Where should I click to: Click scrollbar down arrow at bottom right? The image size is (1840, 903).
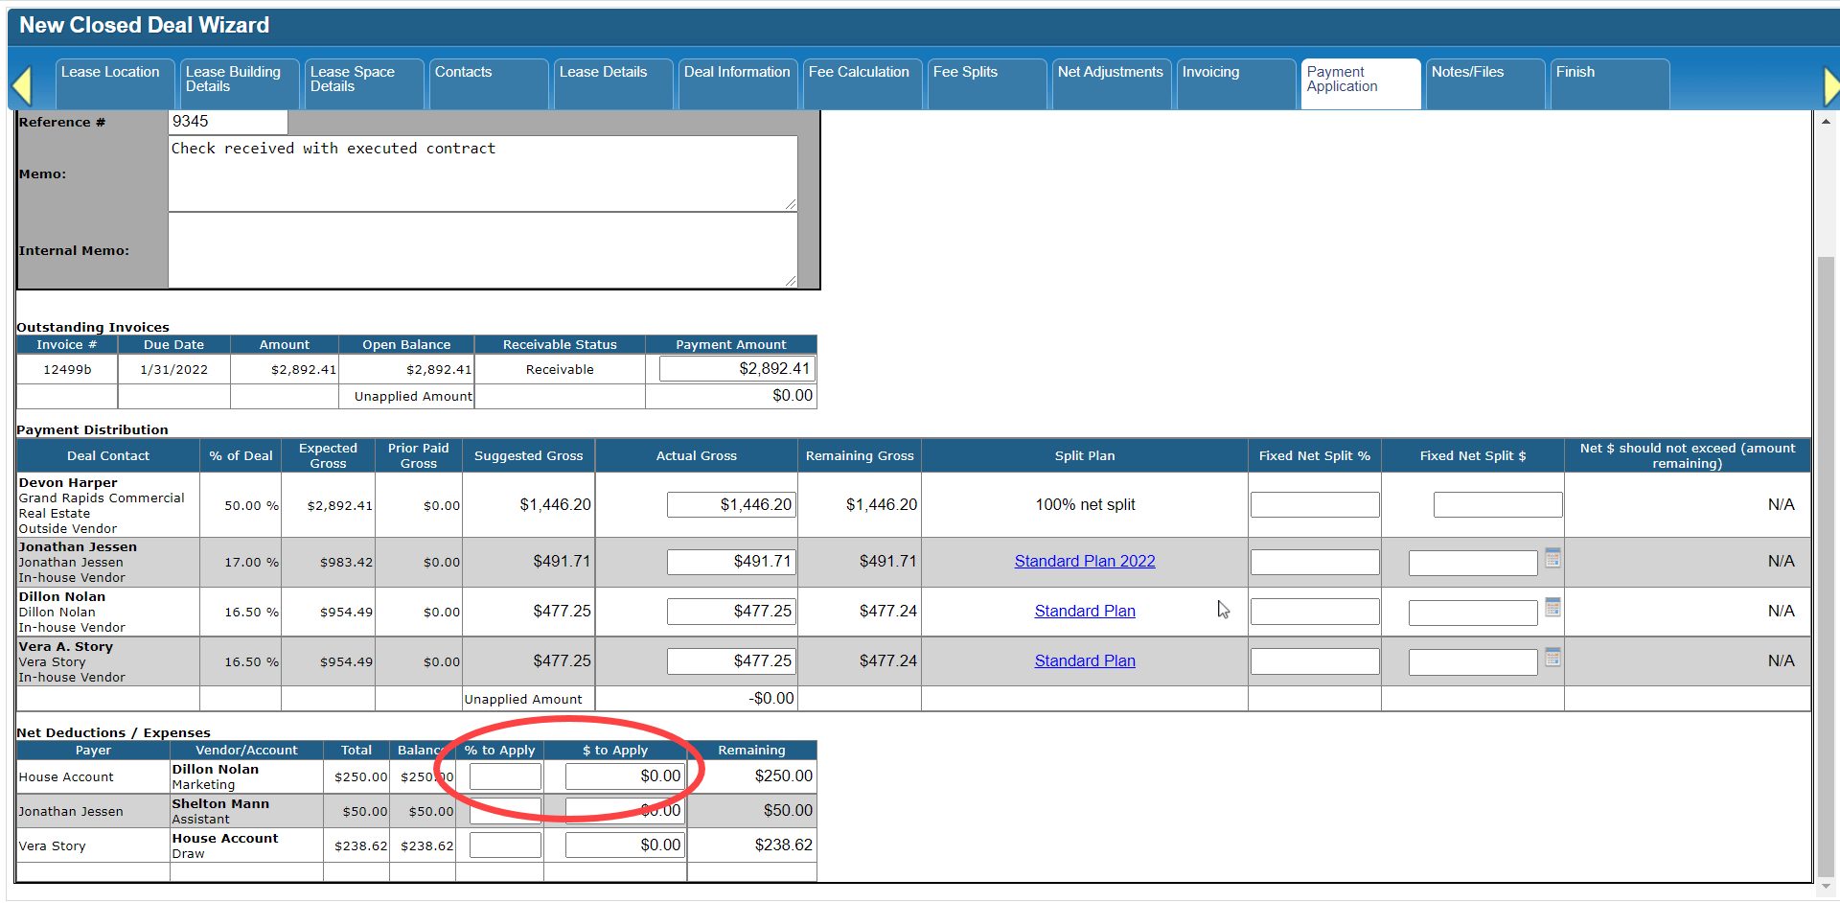1826,887
